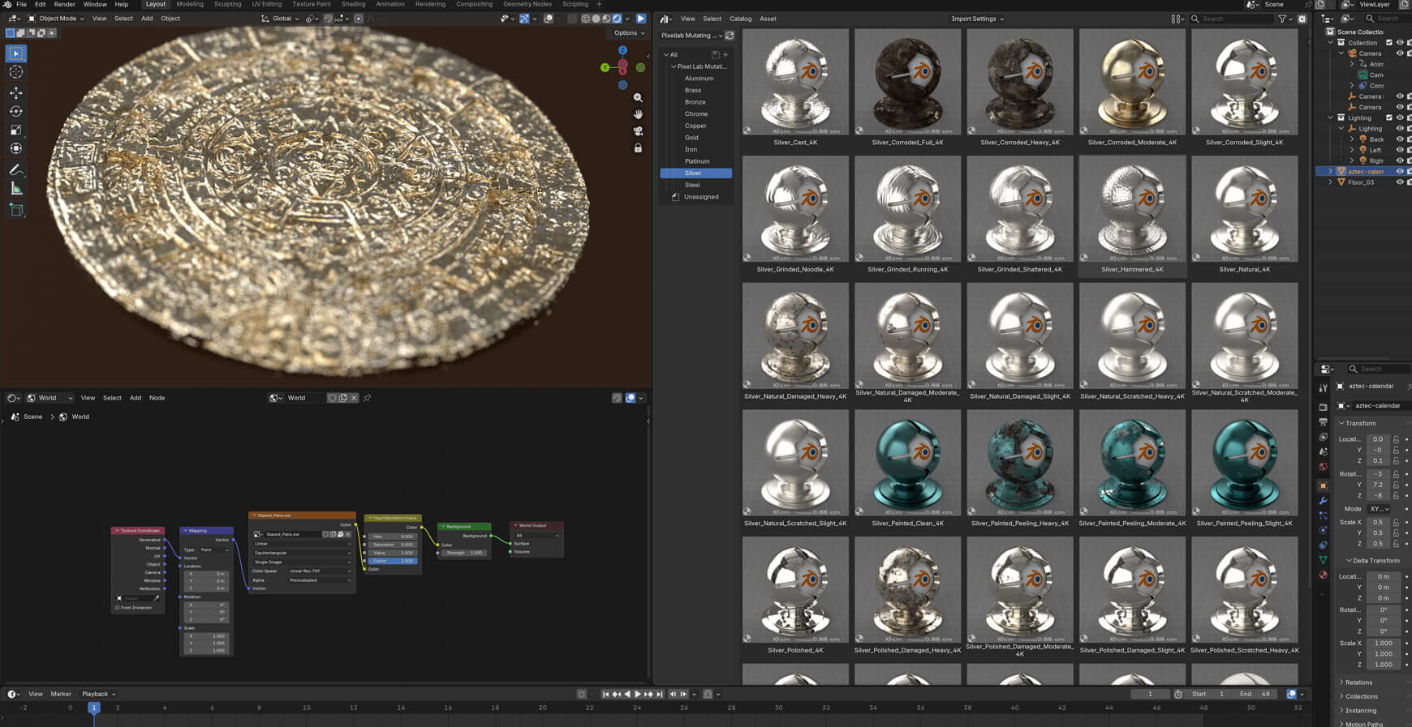Click the viewport zoom magnifier icon
The image size is (1412, 727).
click(638, 97)
